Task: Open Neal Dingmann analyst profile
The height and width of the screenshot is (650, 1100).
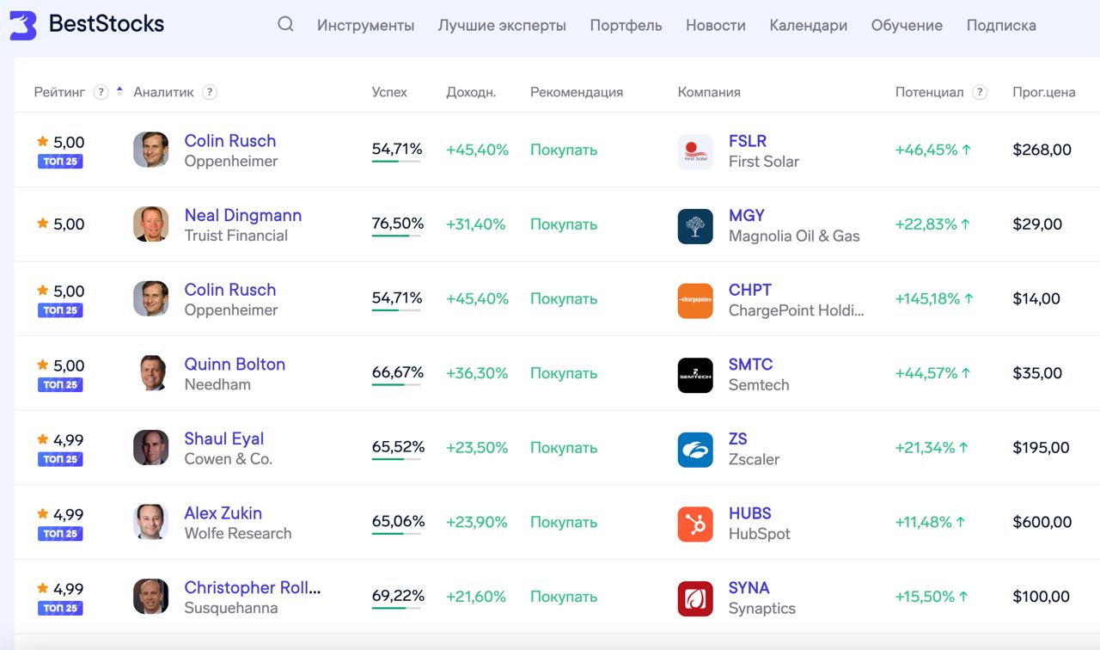Action: tap(242, 215)
